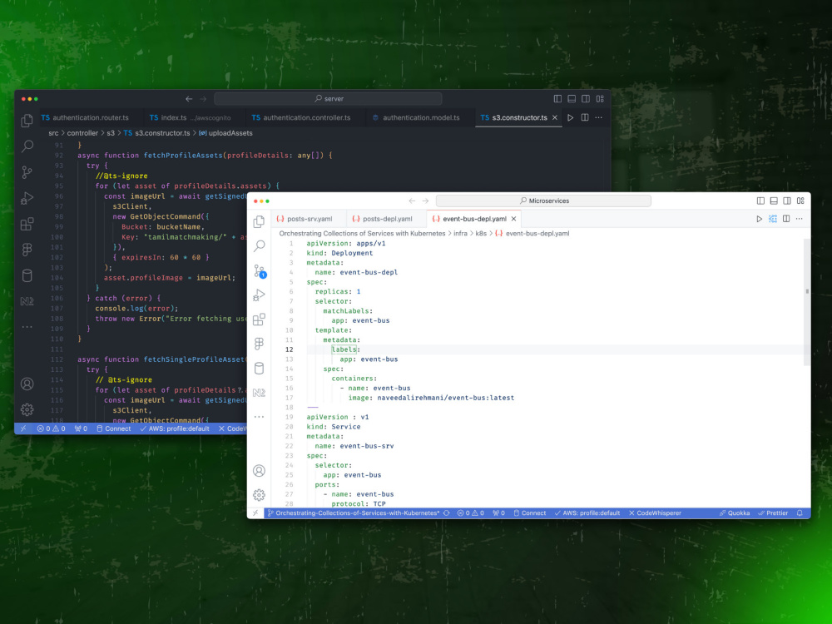Open Figma panel in the dark server window
Screen dimensions: 832x624
point(27,250)
